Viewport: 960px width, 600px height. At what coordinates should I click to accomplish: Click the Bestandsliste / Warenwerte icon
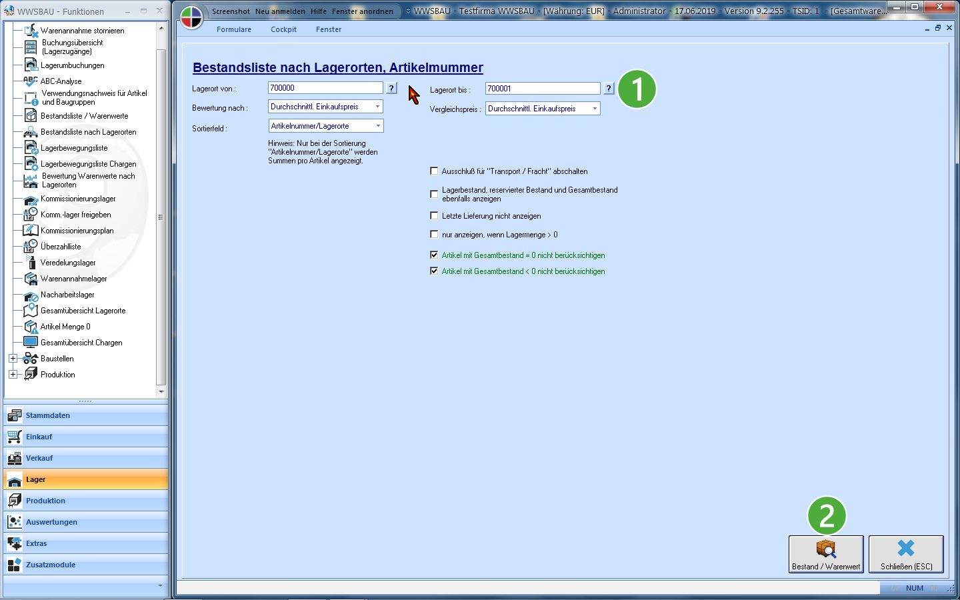31,116
